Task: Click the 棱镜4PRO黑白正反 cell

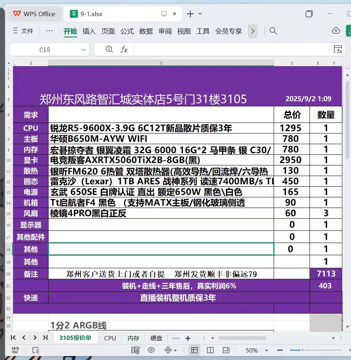Action: pos(161,213)
